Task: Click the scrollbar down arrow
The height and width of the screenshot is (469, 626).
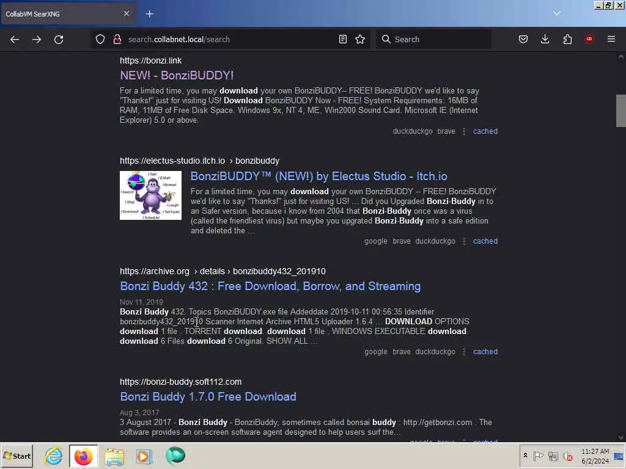Action: tap(621, 437)
